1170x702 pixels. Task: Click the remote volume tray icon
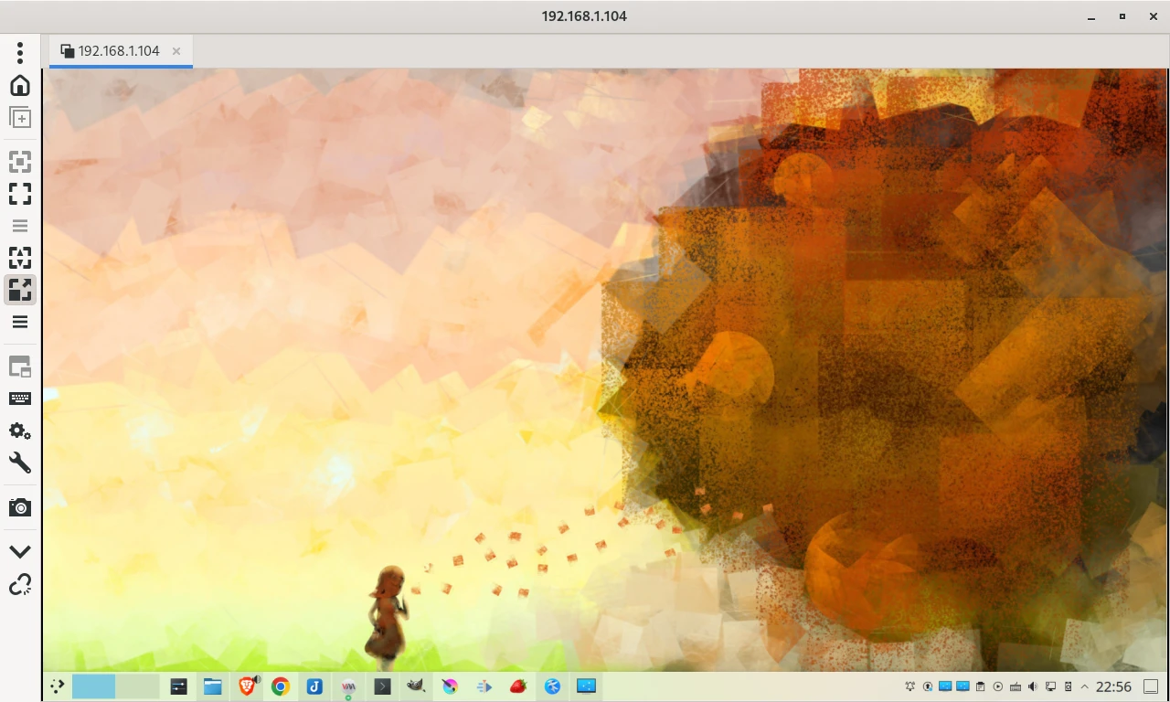coord(1033,686)
